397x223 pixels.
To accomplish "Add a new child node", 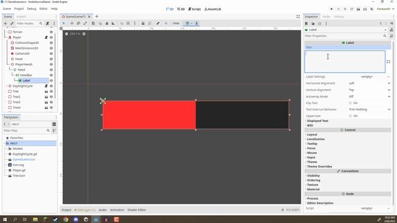I will (x=6, y=24).
